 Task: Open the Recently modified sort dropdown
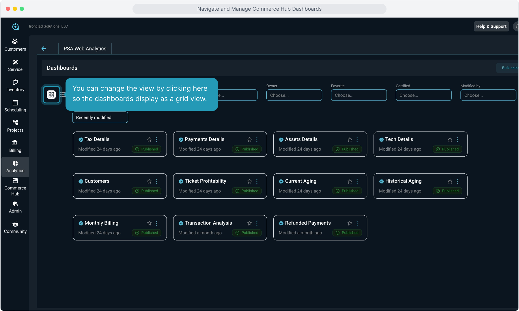coord(100,117)
